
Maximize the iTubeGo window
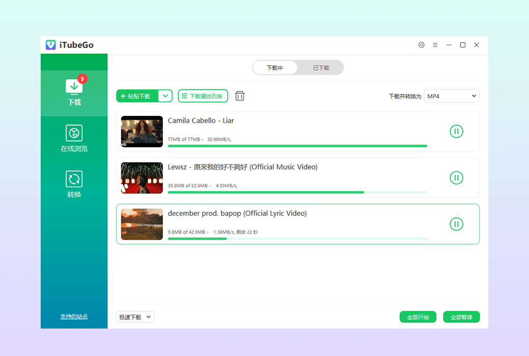(x=462, y=45)
